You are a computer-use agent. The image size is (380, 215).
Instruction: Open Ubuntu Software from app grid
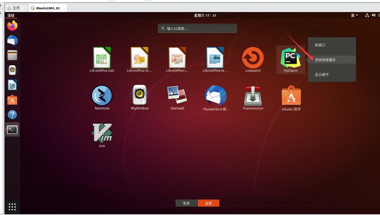(291, 95)
